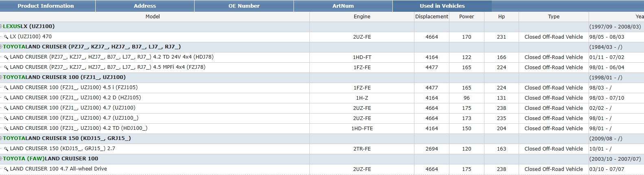Switch to the Product Information tab
The width and height of the screenshot is (644, 175).
pyautogui.click(x=46, y=6)
